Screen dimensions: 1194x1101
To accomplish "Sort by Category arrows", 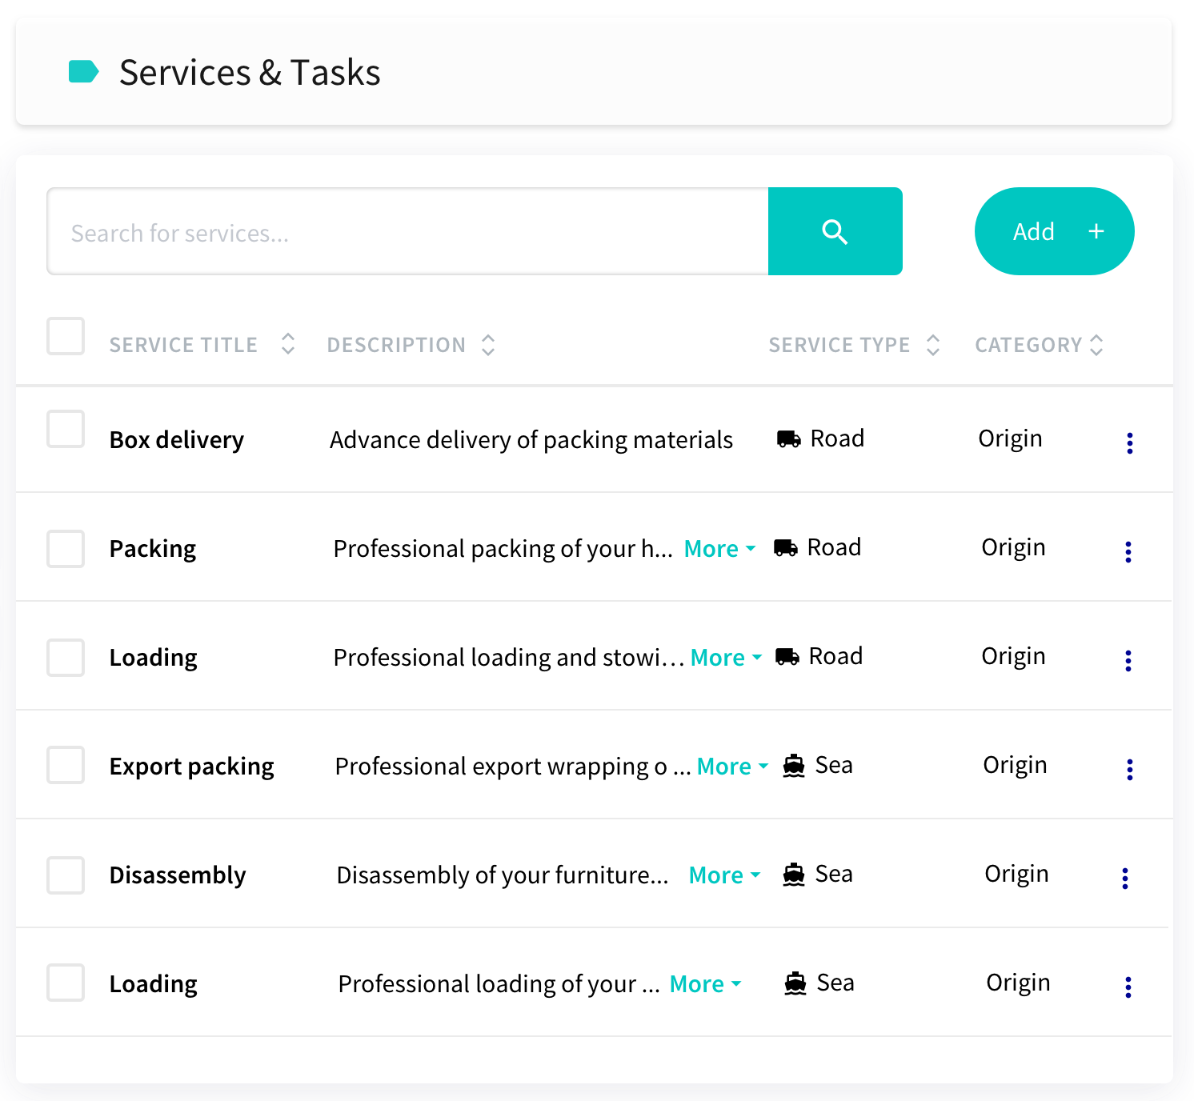I will [x=1096, y=345].
